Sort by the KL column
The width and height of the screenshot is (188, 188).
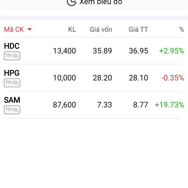(72, 29)
